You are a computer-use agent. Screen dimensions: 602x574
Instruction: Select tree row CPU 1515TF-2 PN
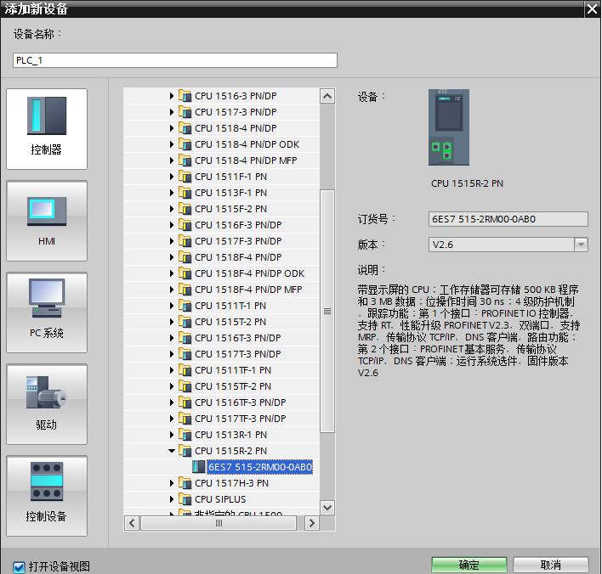pos(222,386)
